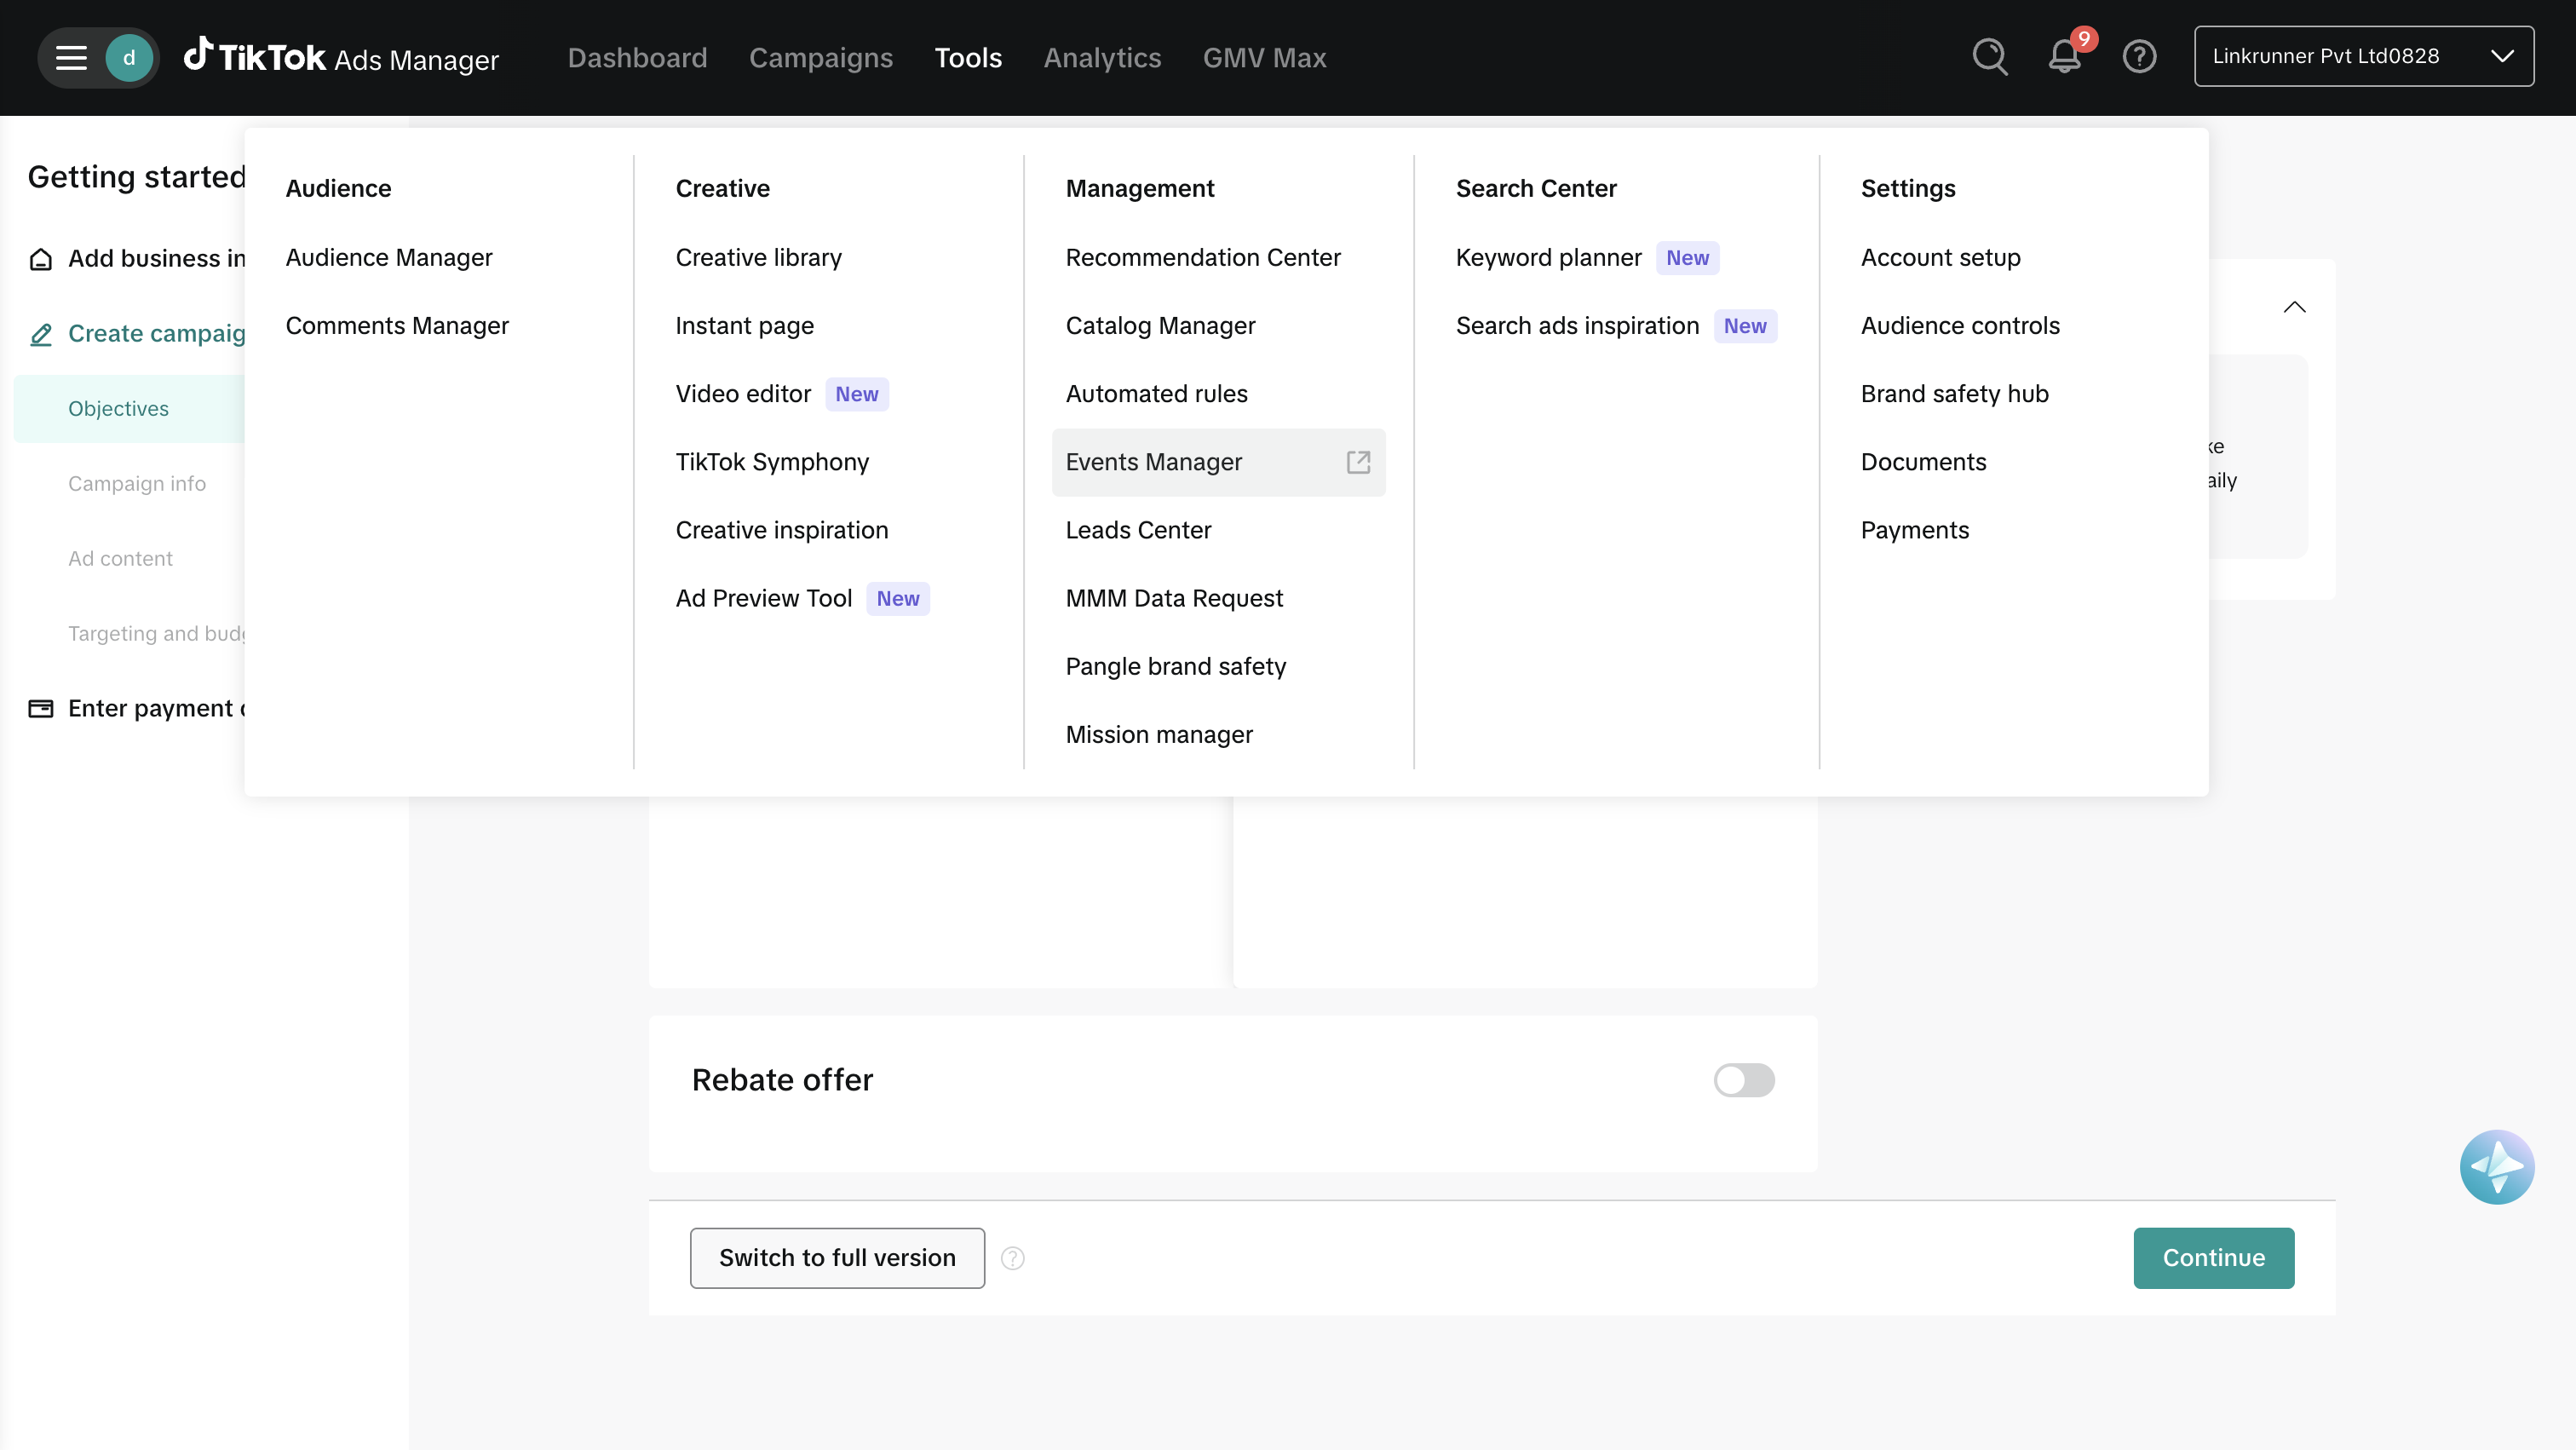This screenshot has height=1450, width=2576.
Task: Click the Continue button
Action: (x=2213, y=1258)
